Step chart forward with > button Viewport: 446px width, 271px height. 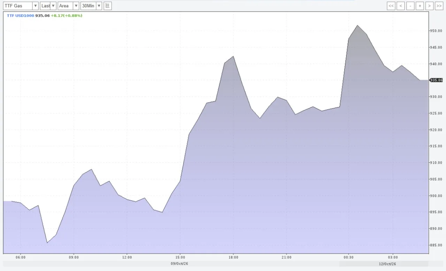pyautogui.click(x=429, y=6)
